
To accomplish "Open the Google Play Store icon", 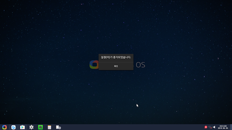I will 23,127.
